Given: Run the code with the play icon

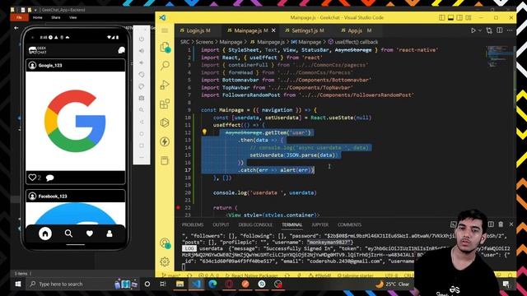Looking at the screenshot, I should click(x=473, y=30).
